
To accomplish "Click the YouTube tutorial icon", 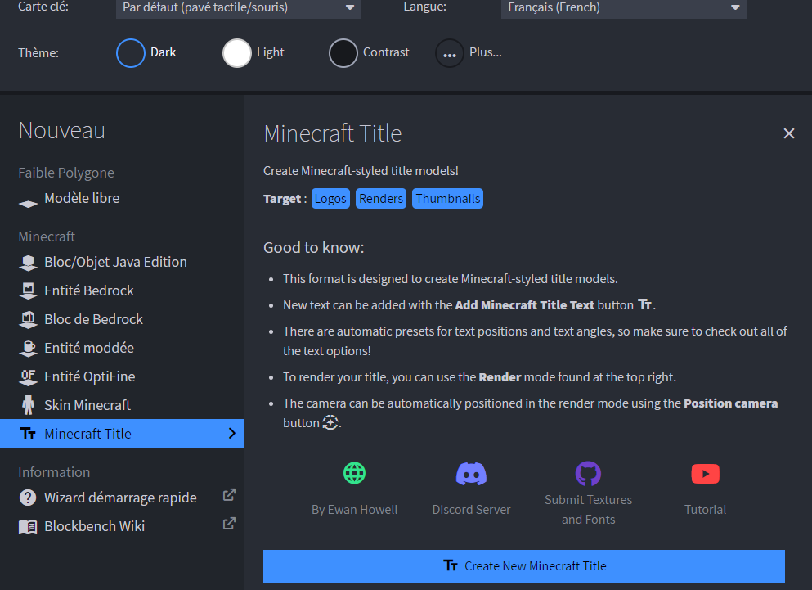I will [706, 473].
